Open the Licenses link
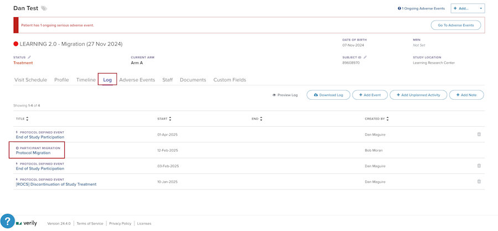Screen dimensions: 498x231 click(144, 223)
